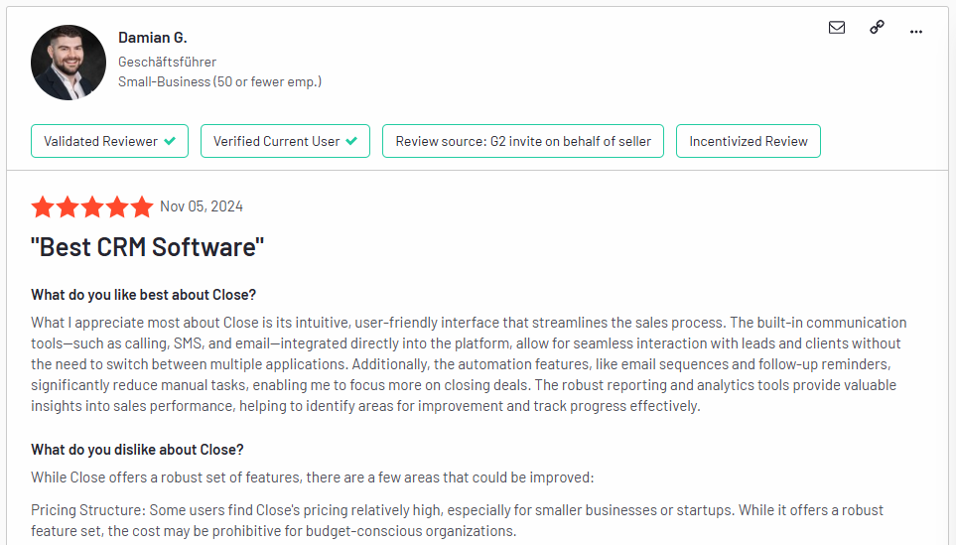Click the Nov 05, 2024 review date
This screenshot has height=545, width=956.
202,206
